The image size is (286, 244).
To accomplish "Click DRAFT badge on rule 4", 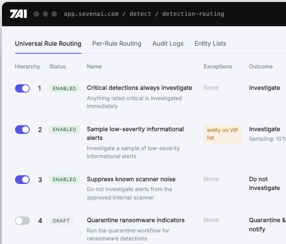I will pyautogui.click(x=61, y=221).
